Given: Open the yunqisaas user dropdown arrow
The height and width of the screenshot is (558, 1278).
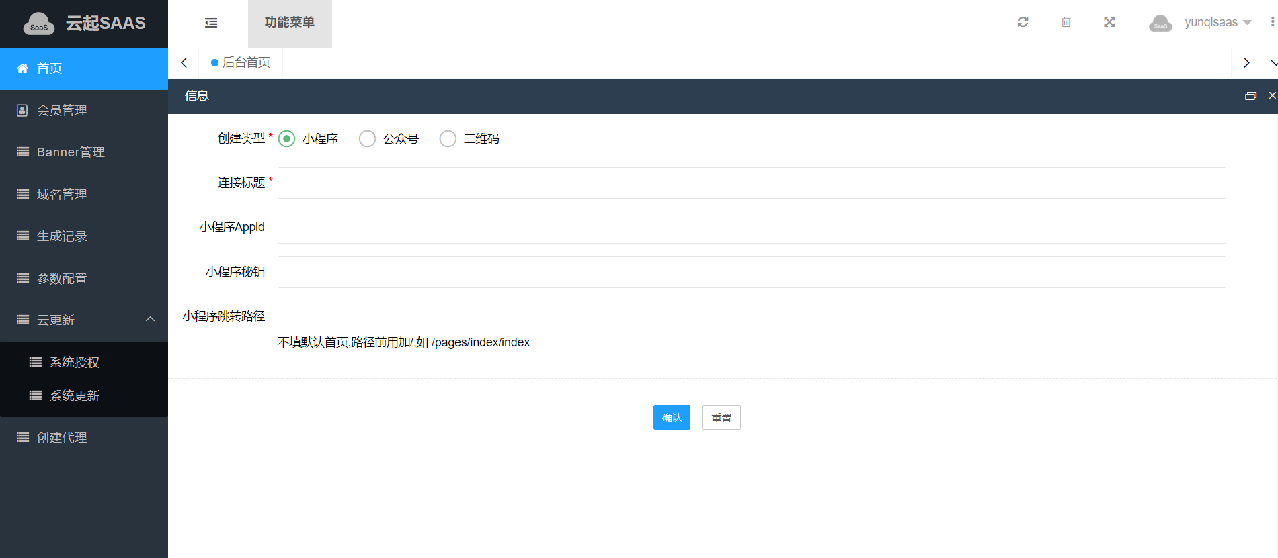Looking at the screenshot, I should 1247,23.
